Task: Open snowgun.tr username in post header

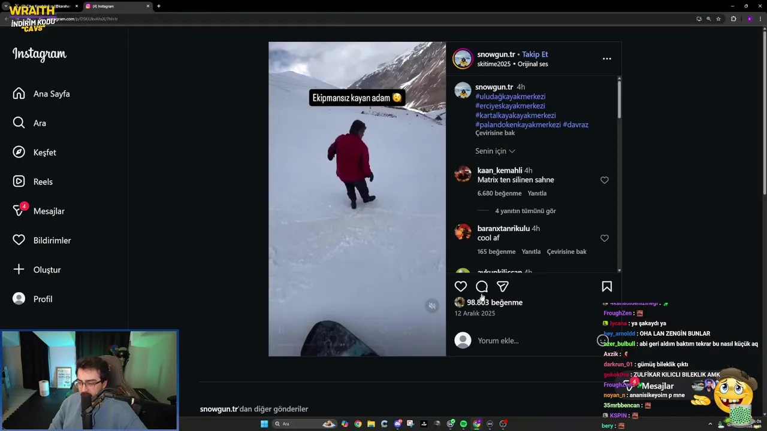Action: coord(496,54)
